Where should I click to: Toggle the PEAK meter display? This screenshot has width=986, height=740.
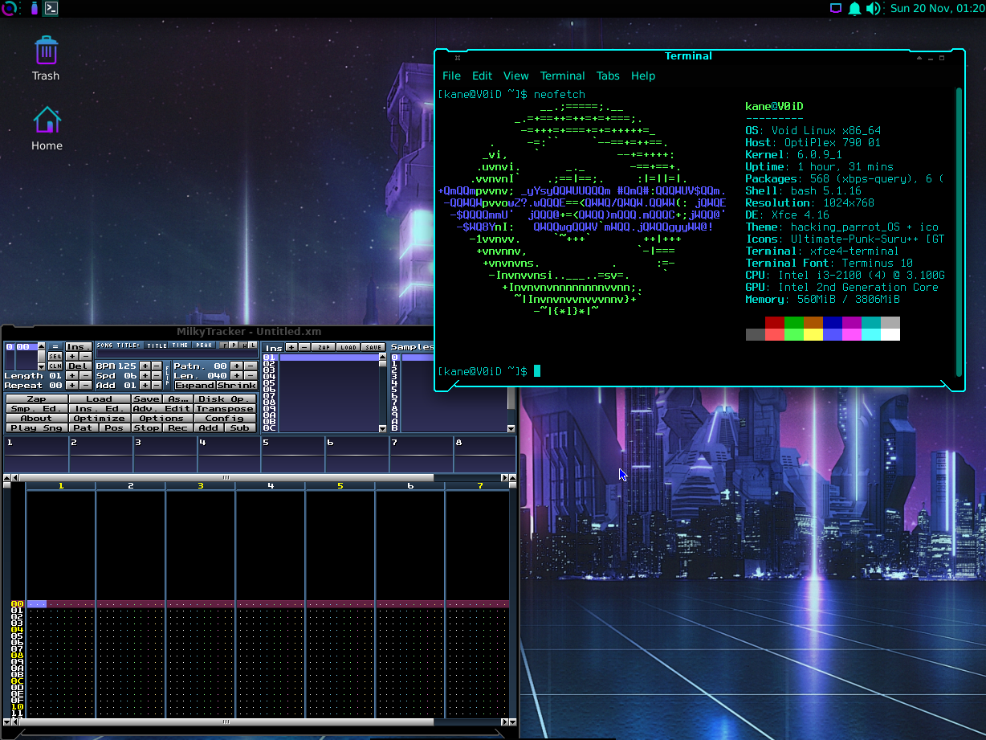203,345
